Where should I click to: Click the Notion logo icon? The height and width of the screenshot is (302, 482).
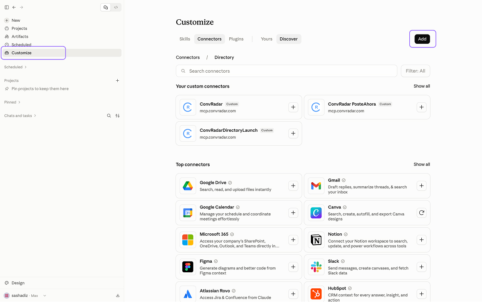pyautogui.click(x=316, y=240)
